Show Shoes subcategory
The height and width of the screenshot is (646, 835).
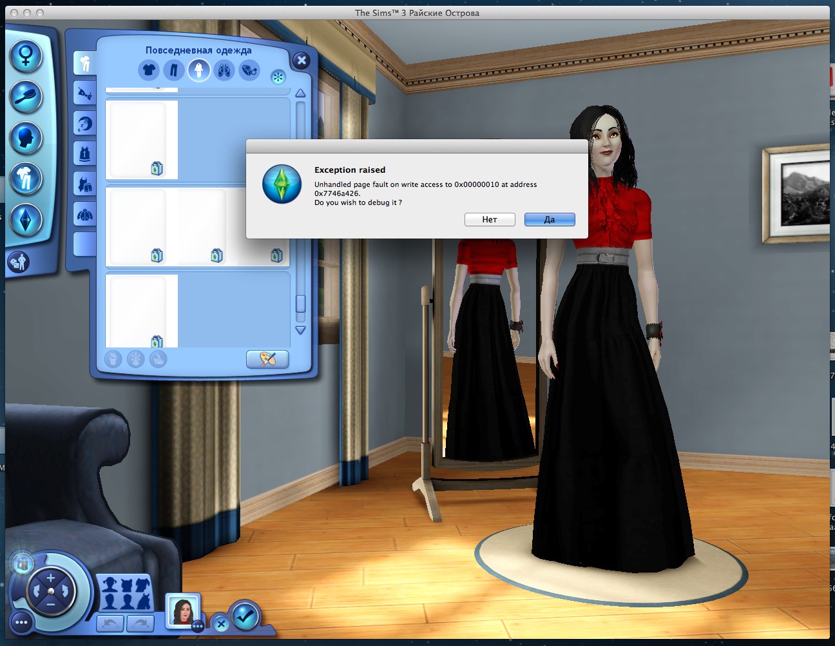click(224, 70)
